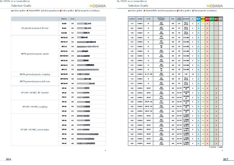
Task: Select the red ISO K column header
Action: [x=207, y=18]
